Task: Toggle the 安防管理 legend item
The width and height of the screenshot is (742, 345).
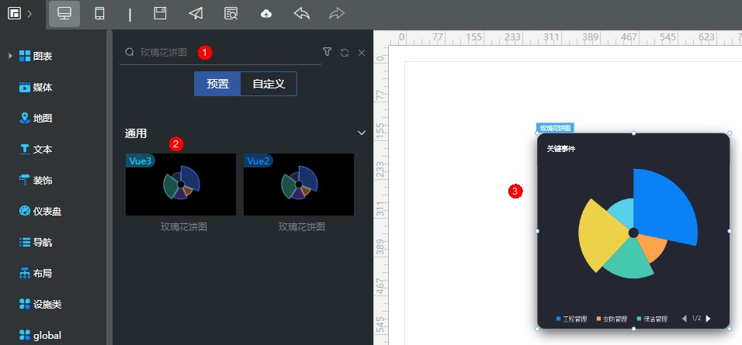Action: (612, 319)
